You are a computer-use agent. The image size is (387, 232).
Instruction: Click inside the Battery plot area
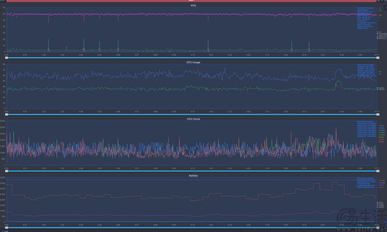coord(191,200)
